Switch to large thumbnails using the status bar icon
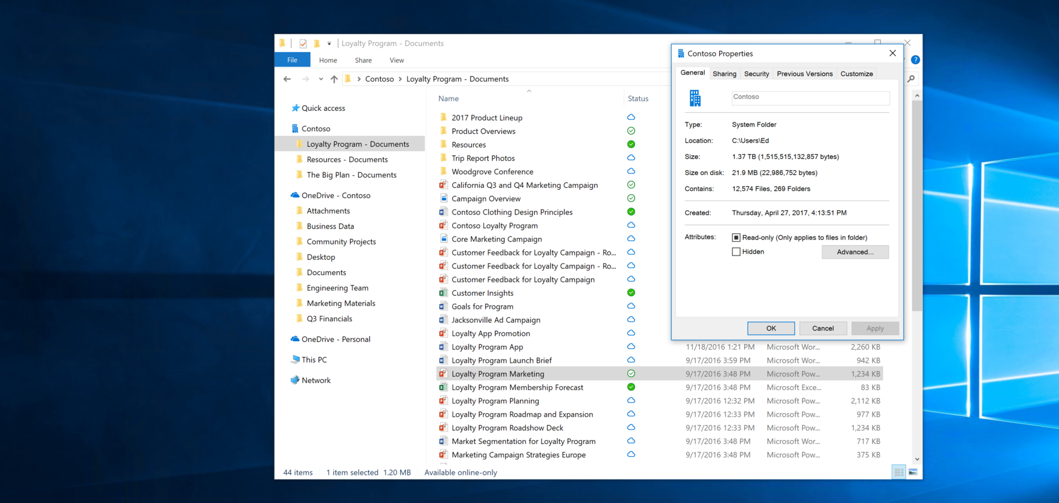This screenshot has width=1059, height=503. pyautogui.click(x=914, y=472)
